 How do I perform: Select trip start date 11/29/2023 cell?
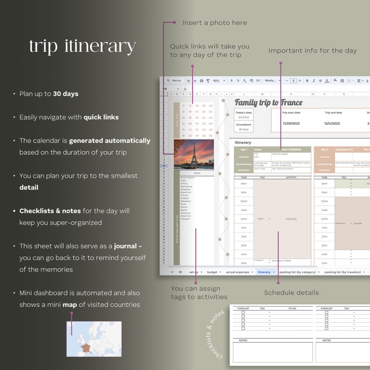click(291, 123)
